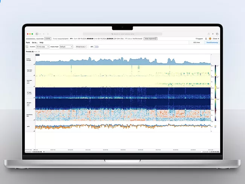The image size is (245, 184).
Task: Open the Add Trends dropdown
Action: pos(81,47)
